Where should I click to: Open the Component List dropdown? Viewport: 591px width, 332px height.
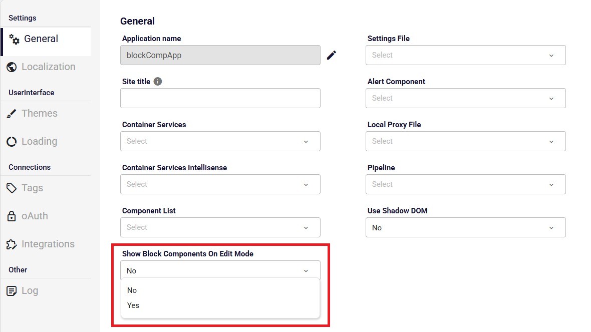click(x=220, y=227)
